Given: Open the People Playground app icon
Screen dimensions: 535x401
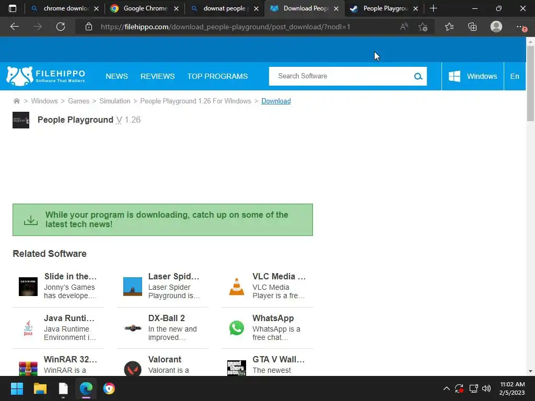Looking at the screenshot, I should tap(21, 120).
